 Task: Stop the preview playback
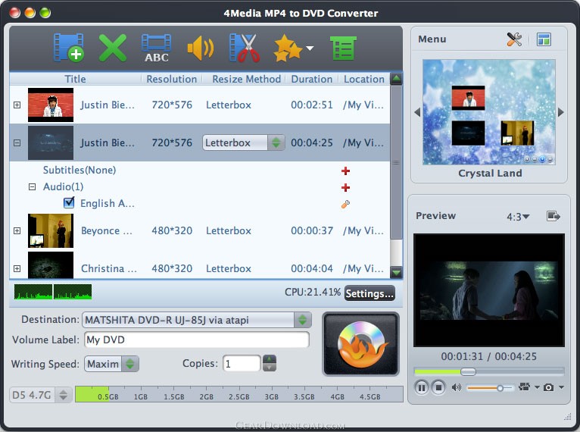(x=438, y=387)
